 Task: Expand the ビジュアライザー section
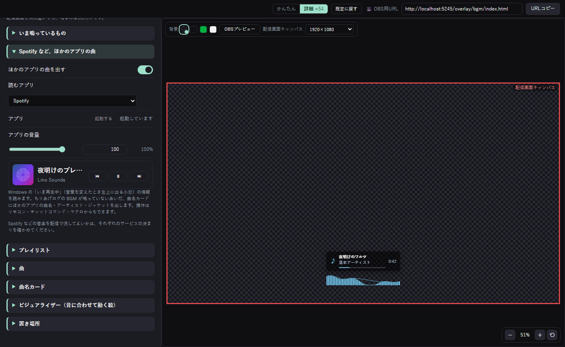pyautogui.click(x=81, y=305)
